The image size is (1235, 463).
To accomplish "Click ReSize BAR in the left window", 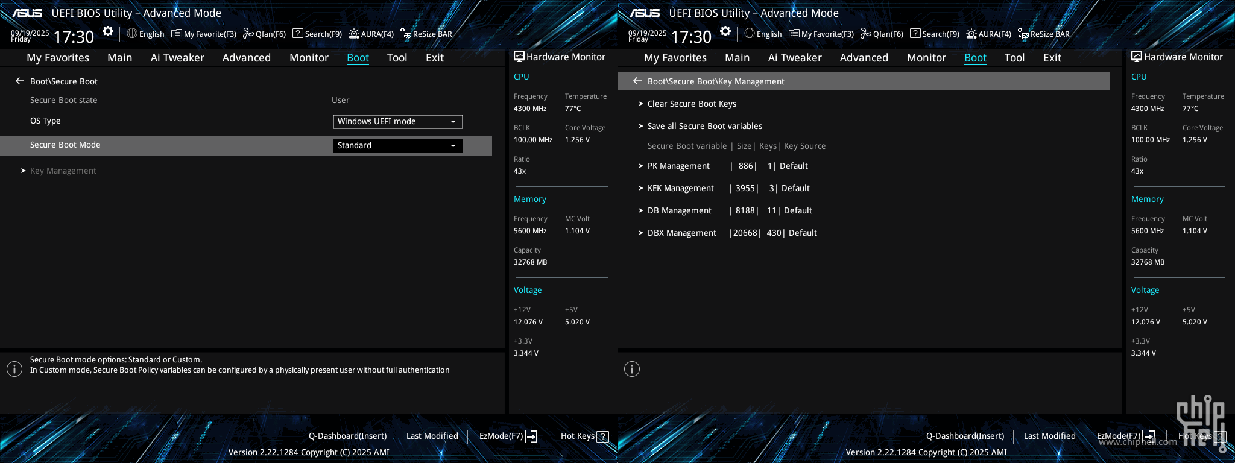I will tap(426, 34).
